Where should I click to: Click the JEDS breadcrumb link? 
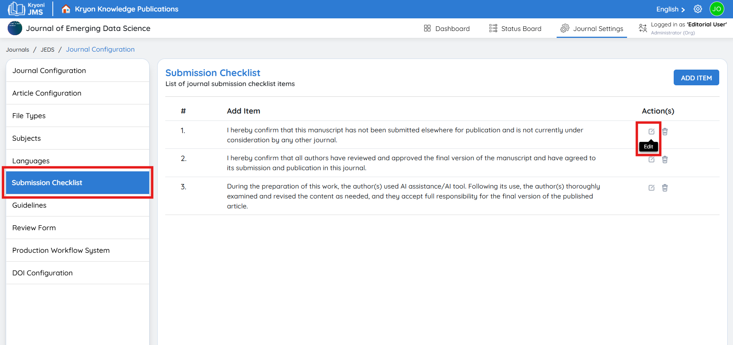[47, 50]
